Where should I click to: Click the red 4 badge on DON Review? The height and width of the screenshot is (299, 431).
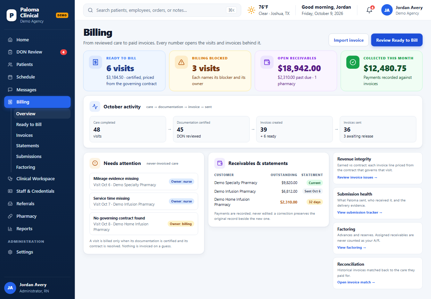click(63, 52)
